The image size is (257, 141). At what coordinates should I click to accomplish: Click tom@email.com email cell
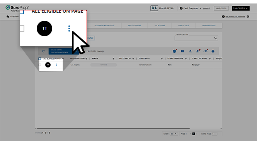(x=145, y=65)
